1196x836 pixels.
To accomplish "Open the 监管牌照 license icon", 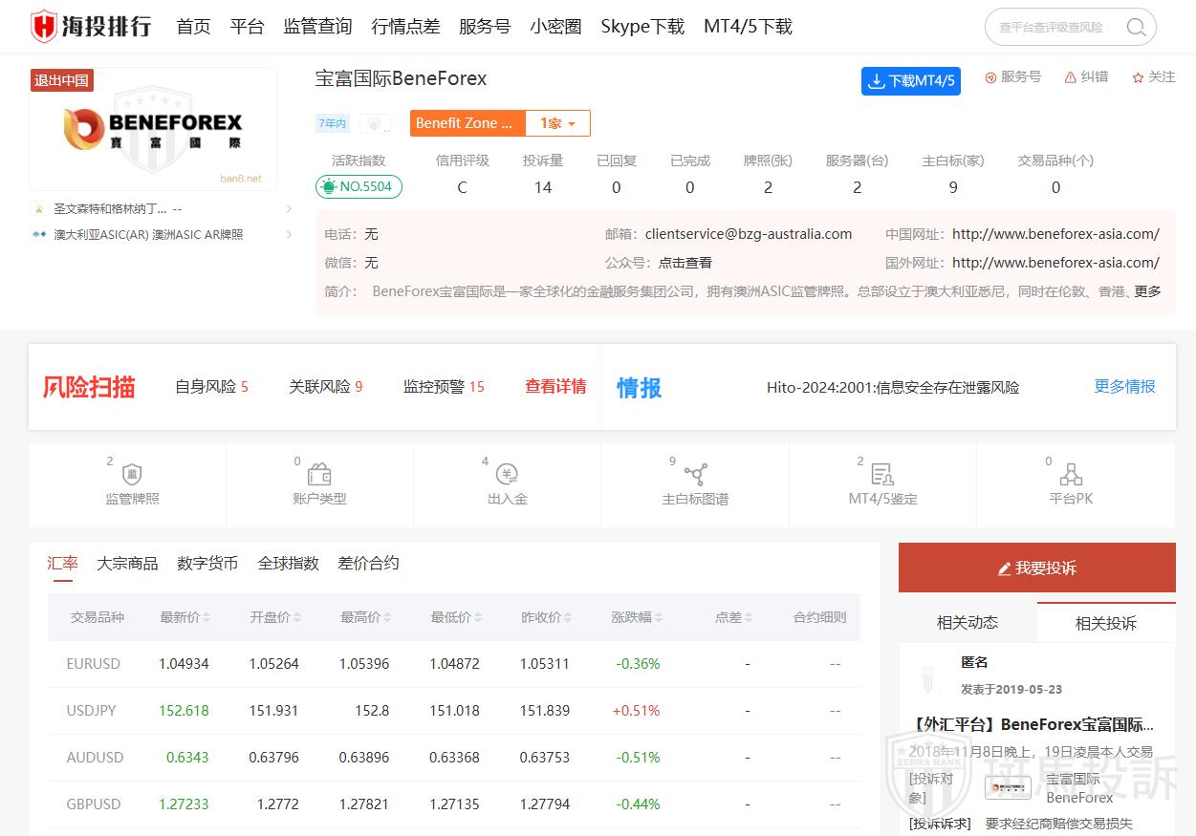I will pos(132,475).
